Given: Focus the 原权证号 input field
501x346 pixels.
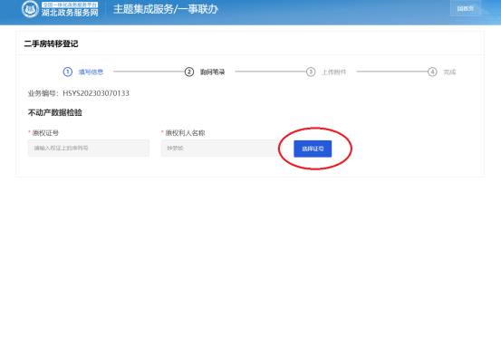Looking at the screenshot, I should (x=89, y=148).
